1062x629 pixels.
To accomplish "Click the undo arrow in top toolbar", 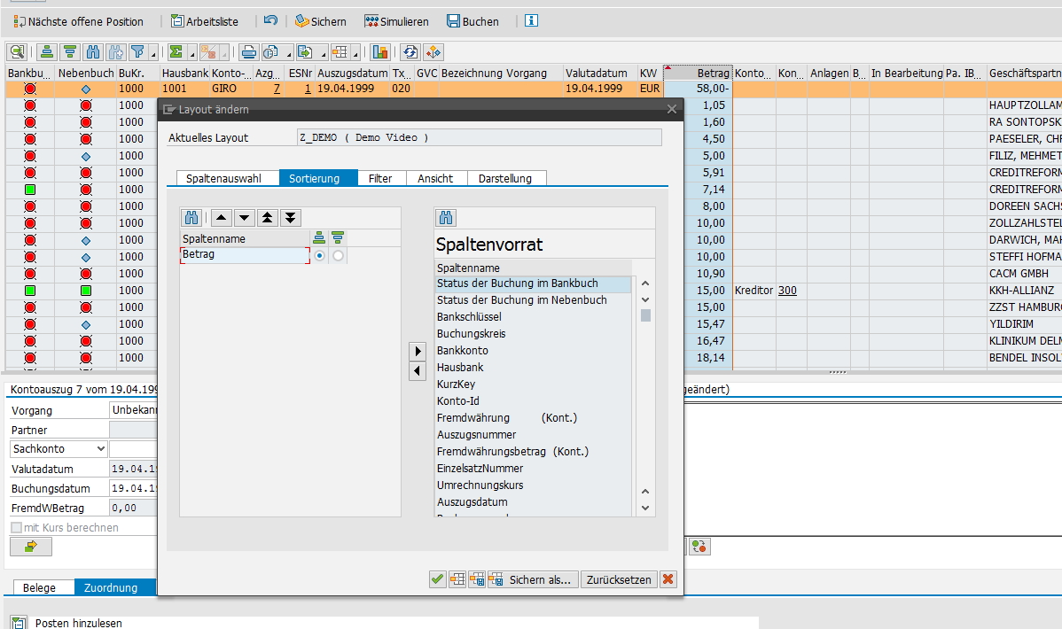I will coord(270,21).
